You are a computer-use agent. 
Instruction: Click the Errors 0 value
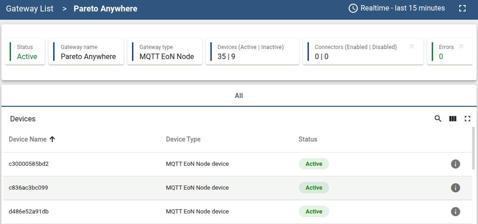[x=441, y=56]
